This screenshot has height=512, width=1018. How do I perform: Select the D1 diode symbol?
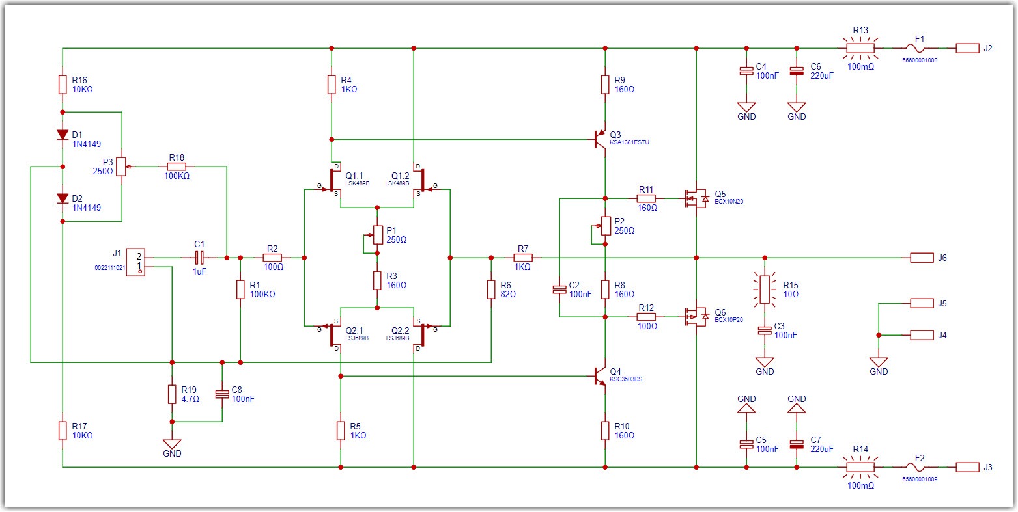pyautogui.click(x=63, y=135)
